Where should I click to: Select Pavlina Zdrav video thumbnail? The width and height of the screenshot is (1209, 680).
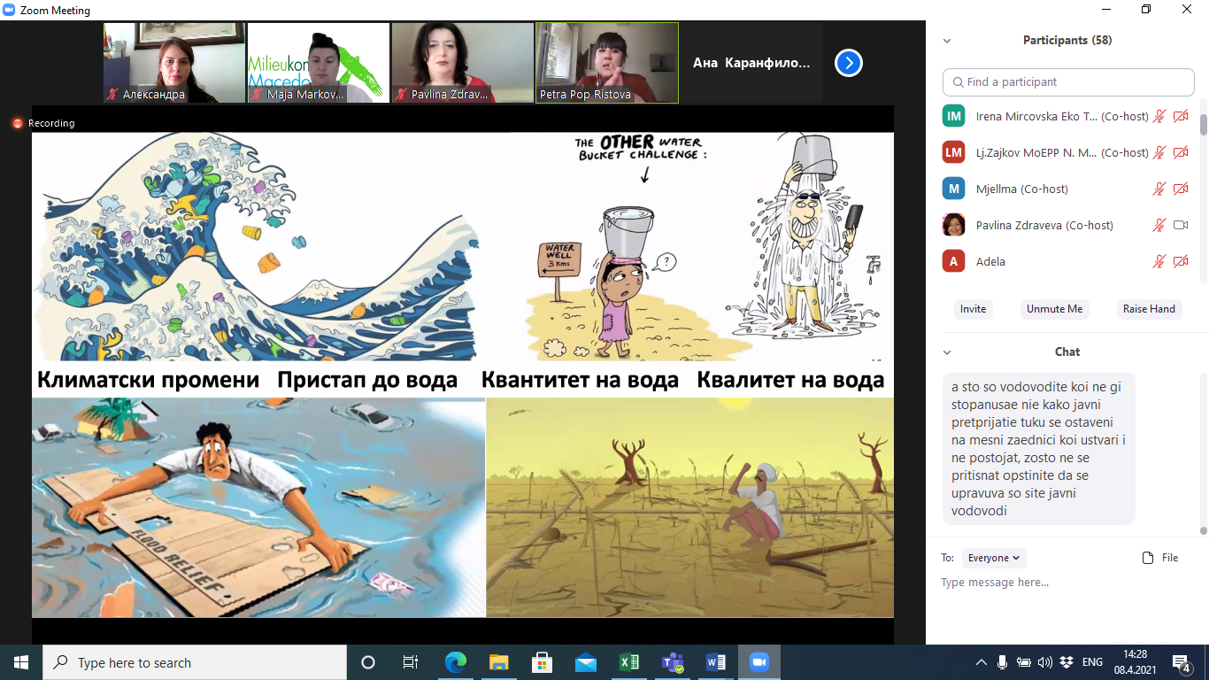(463, 63)
